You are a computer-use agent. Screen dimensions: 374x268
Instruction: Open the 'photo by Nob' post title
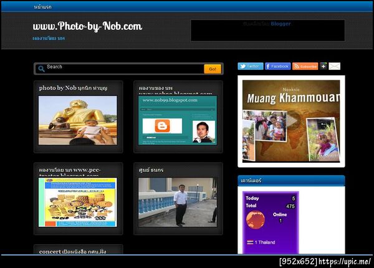coord(73,88)
